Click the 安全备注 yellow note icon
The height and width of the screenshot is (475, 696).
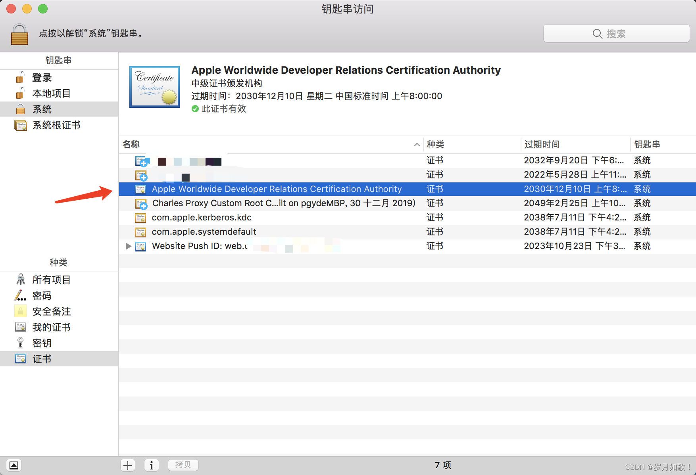click(21, 311)
